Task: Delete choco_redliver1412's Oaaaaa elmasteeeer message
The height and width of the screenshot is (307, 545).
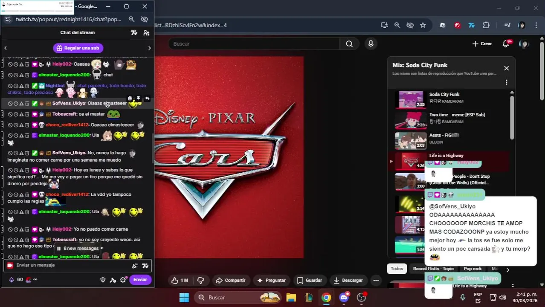Action: click(x=27, y=125)
